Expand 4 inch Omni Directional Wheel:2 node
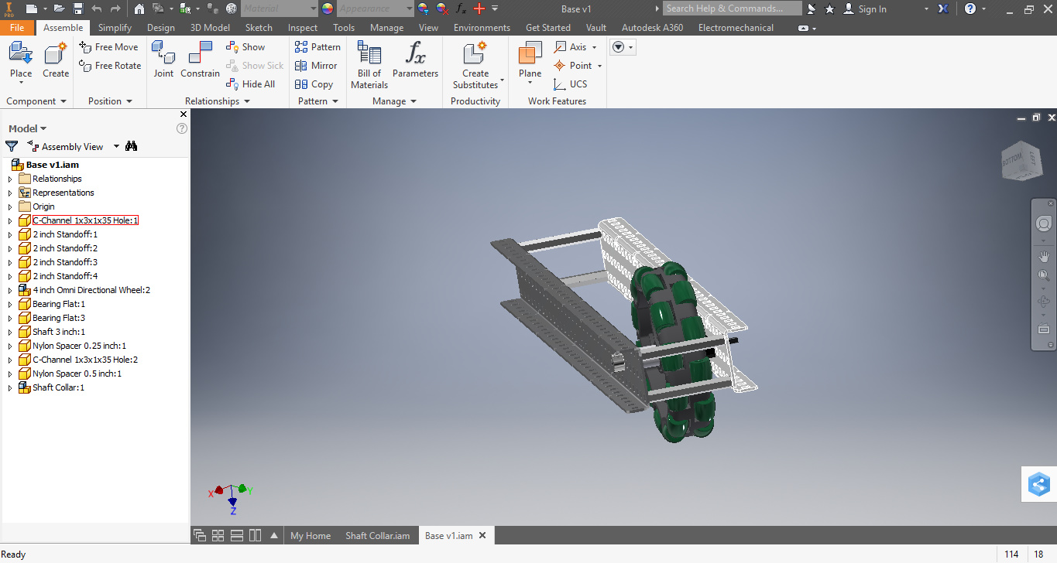Screen dimensions: 1057x563 point(10,290)
